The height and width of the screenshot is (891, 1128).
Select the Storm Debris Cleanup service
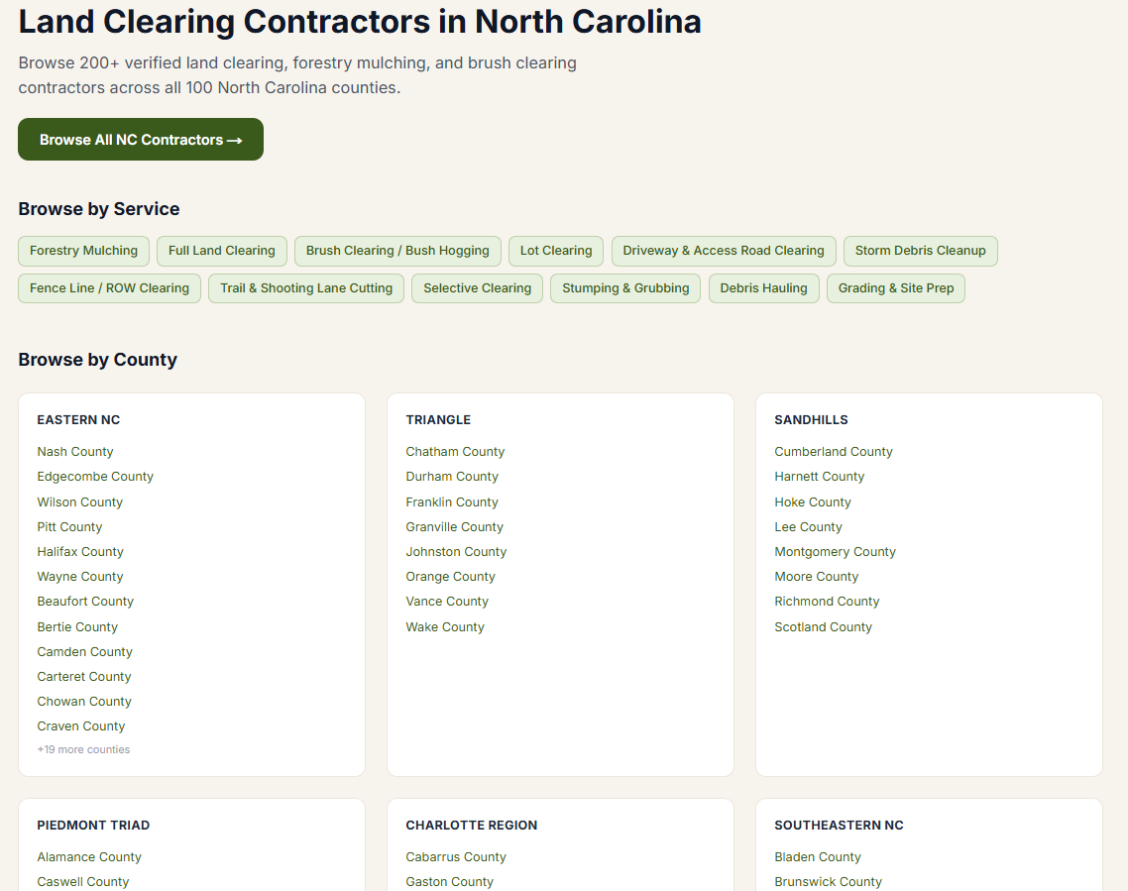920,251
